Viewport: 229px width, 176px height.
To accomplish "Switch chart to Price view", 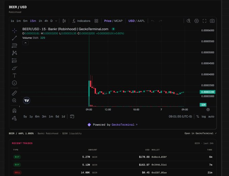I will (108, 21).
